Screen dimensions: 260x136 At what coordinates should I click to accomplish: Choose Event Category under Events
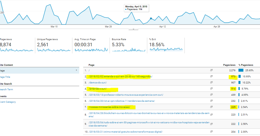[x=8, y=102]
